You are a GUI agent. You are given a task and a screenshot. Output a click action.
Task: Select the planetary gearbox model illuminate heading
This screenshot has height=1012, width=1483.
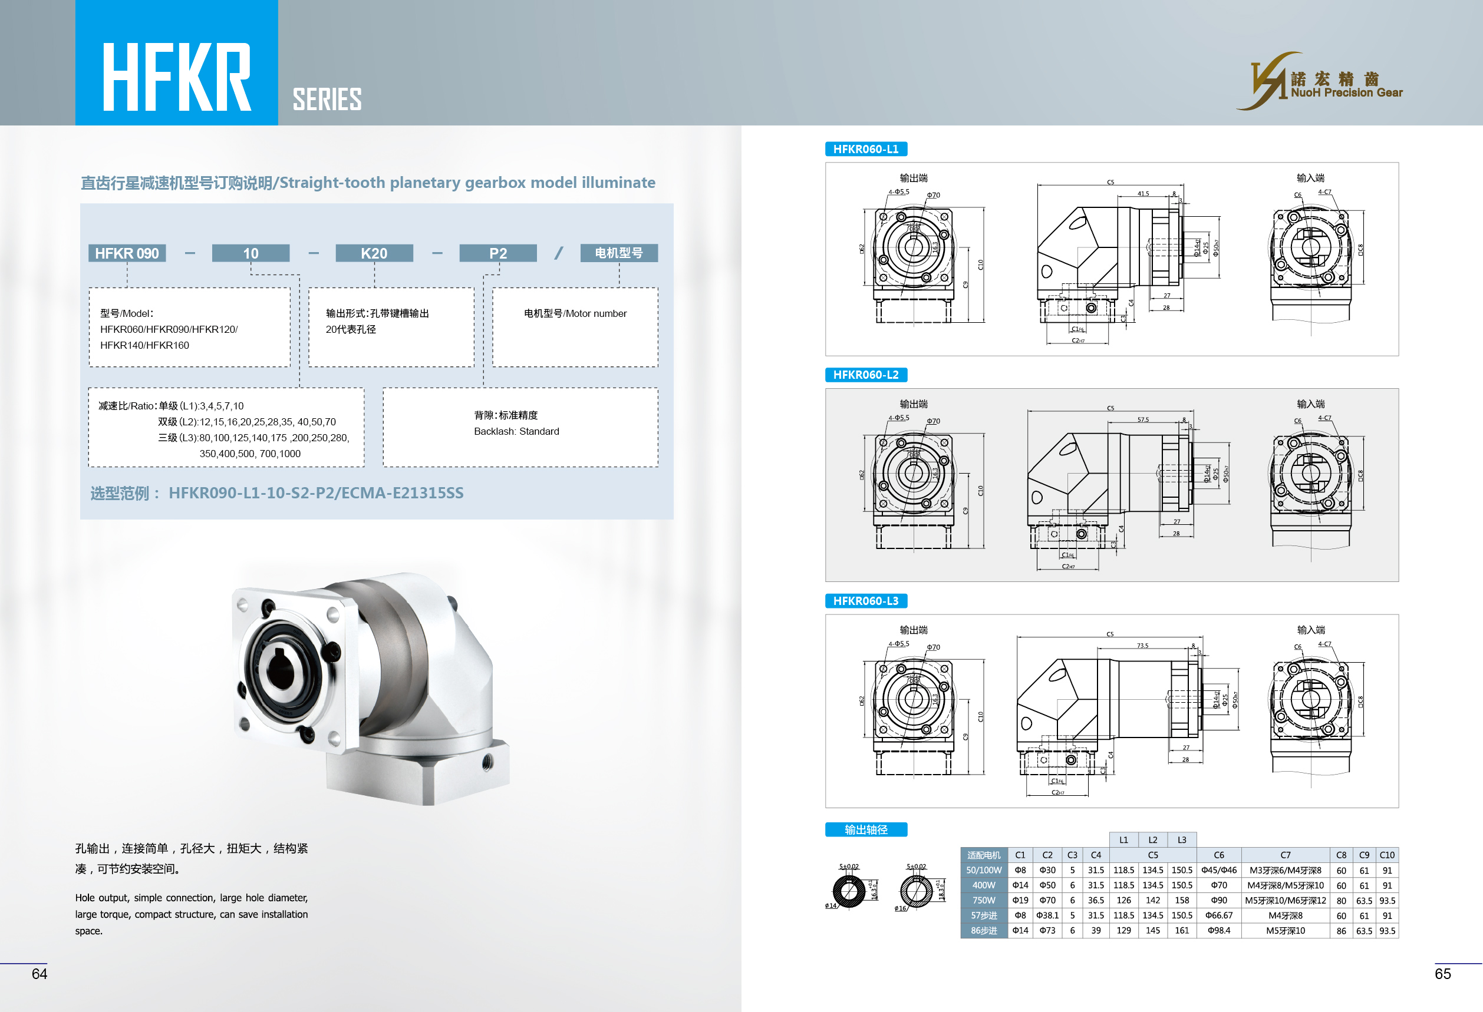click(368, 183)
